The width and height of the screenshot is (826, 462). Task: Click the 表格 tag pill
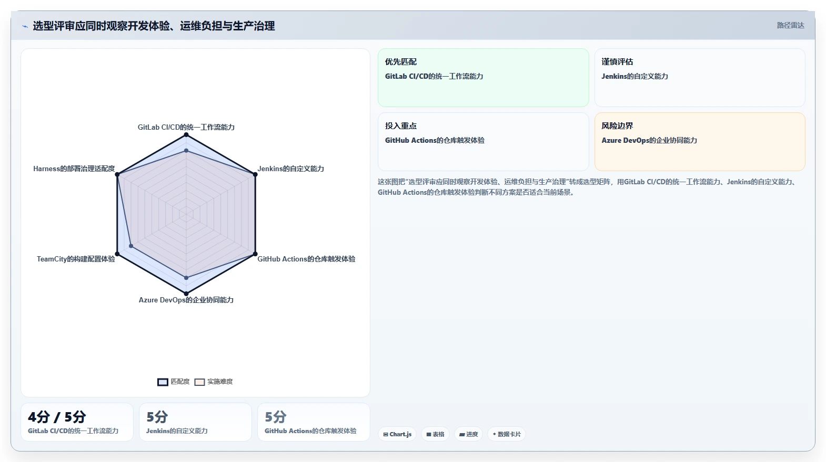435,434
